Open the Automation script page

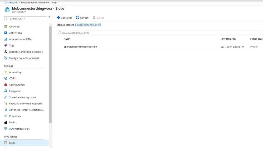tap(19, 129)
